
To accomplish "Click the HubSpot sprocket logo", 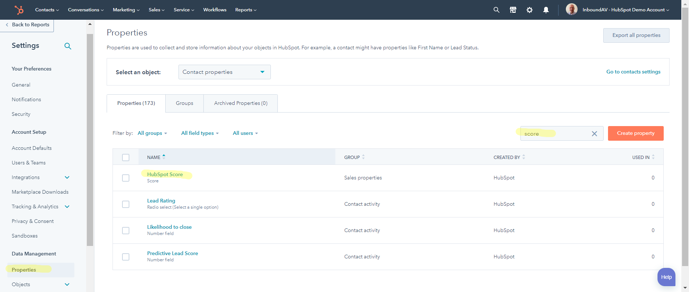I will click(19, 10).
